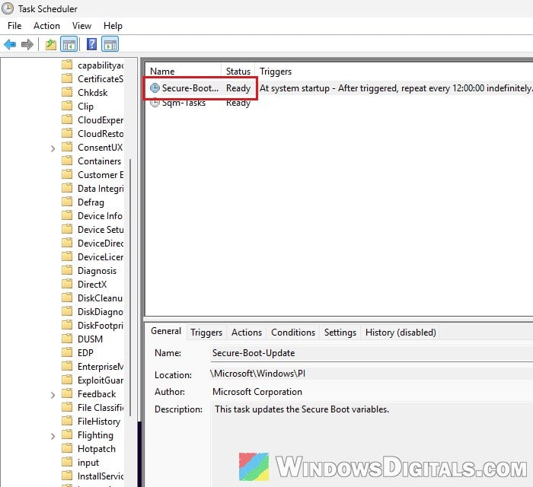533x487 pixels.
Task: Expand the Flighting tree node
Action: (53, 436)
